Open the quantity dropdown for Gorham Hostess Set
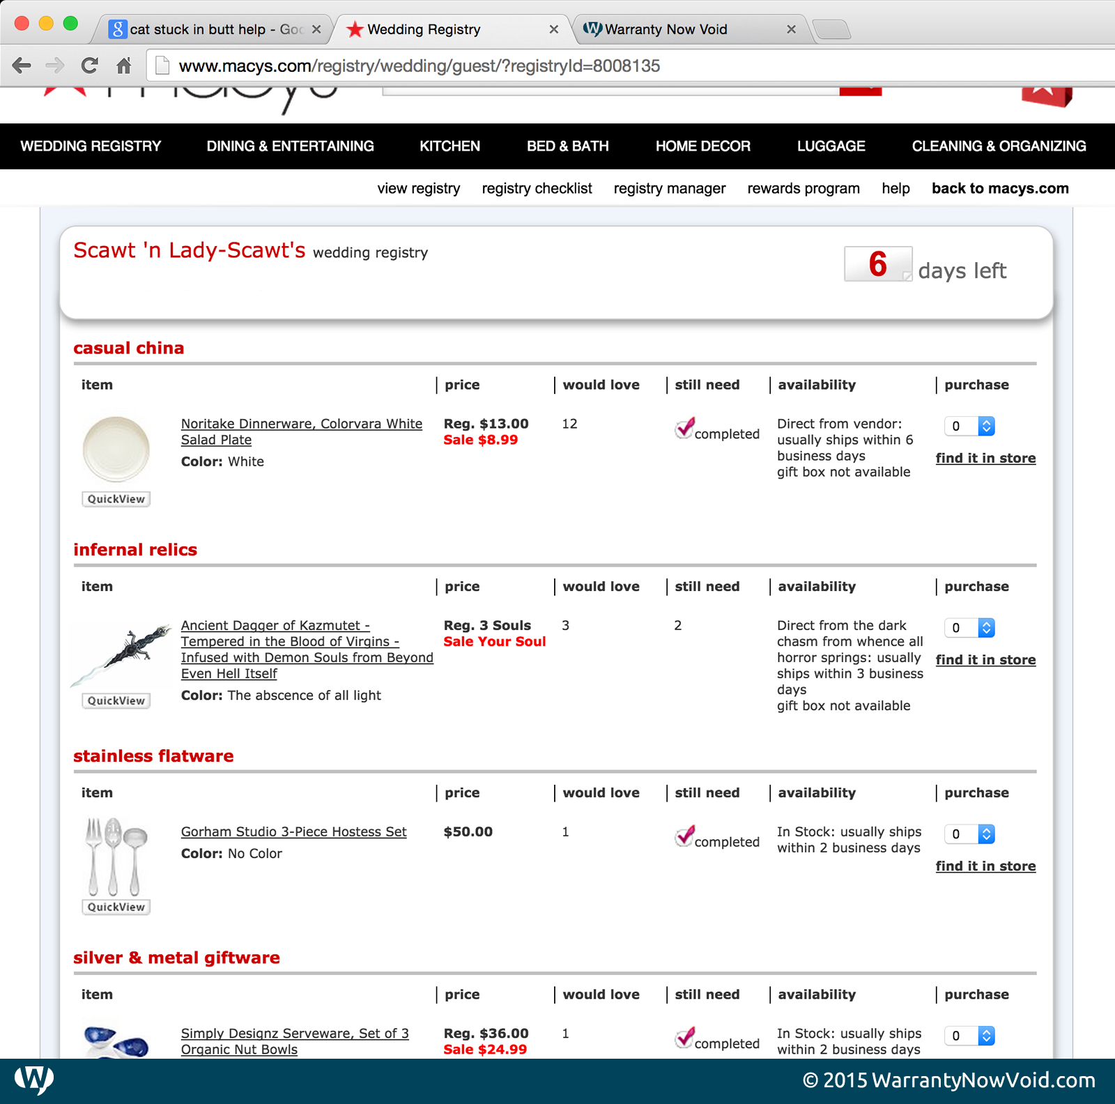1115x1104 pixels. tap(969, 834)
